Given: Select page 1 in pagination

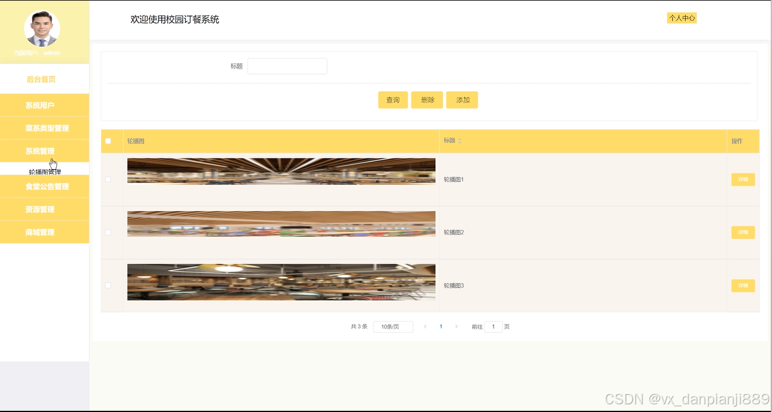Looking at the screenshot, I should 441,326.
